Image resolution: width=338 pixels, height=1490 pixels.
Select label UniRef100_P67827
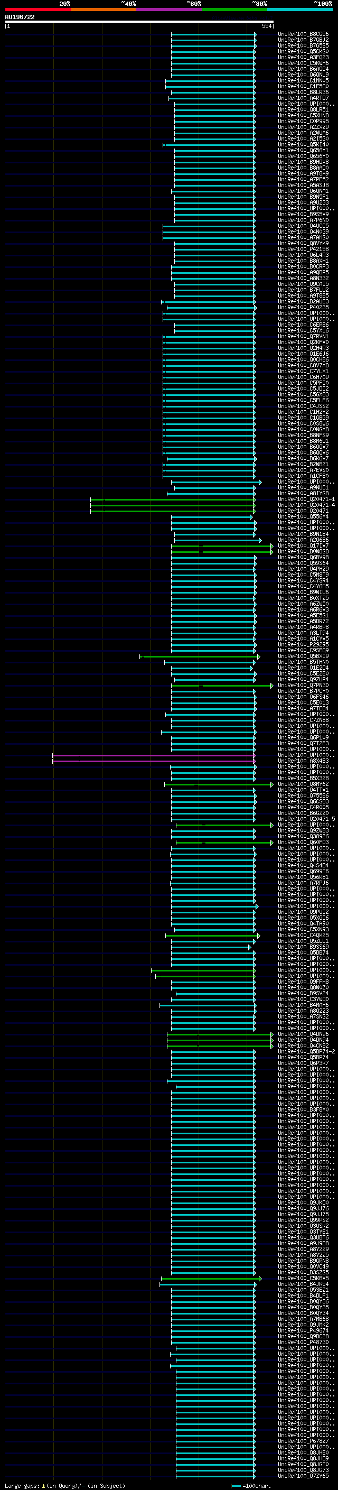[303, 1440]
